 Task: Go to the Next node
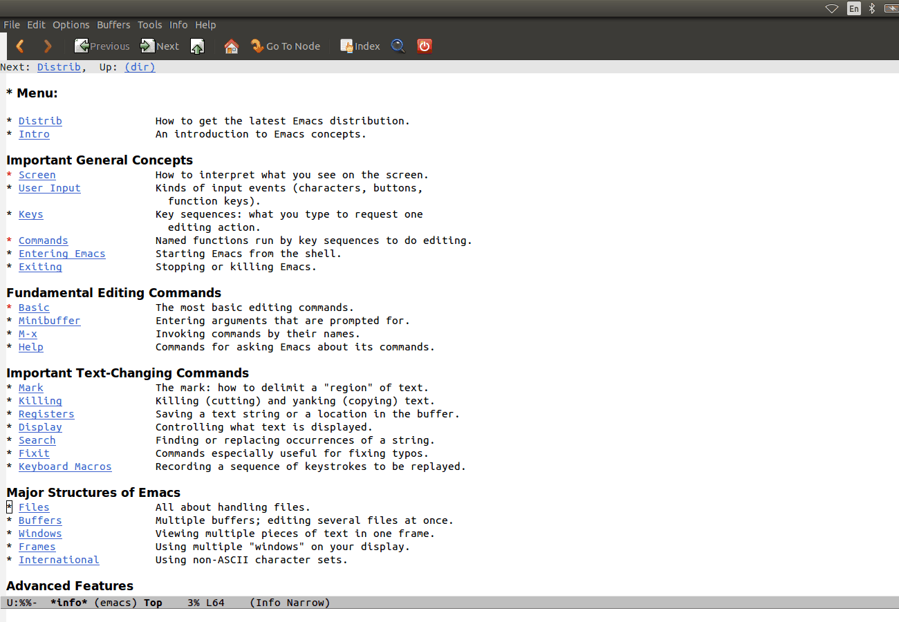(160, 46)
